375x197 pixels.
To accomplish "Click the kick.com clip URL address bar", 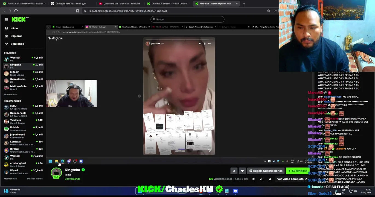I will 128,11.
